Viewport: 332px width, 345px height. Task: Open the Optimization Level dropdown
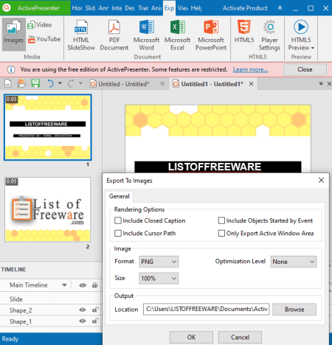coord(294,262)
